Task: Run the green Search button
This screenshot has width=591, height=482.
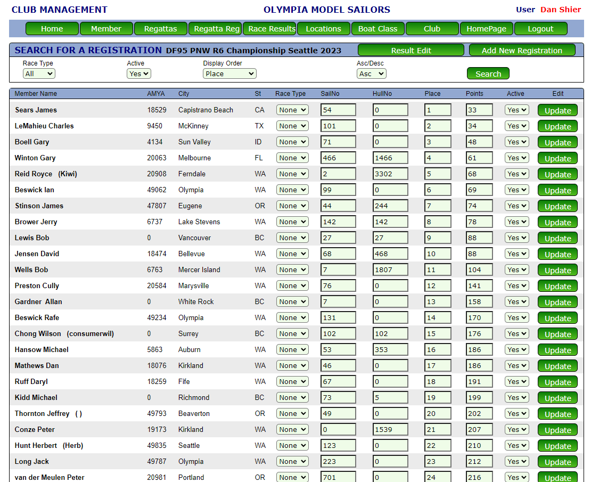Action: 488,73
